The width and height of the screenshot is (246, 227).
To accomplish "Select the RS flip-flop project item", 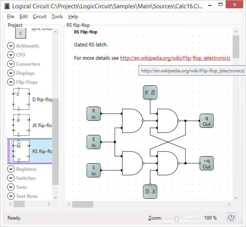I will point(30,151).
